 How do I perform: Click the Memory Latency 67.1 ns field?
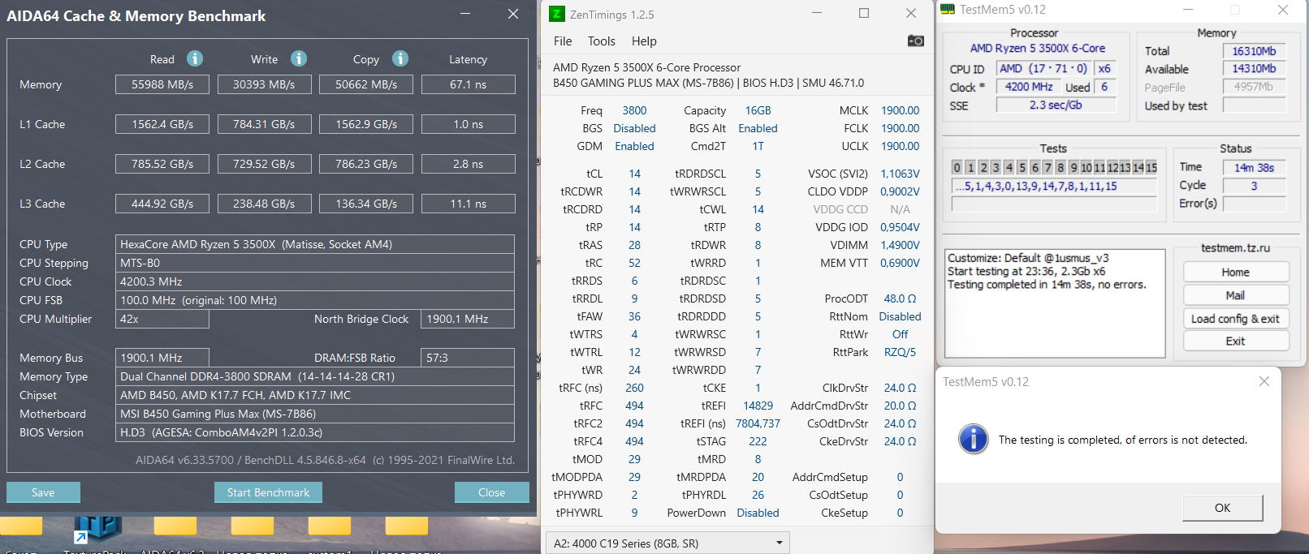click(469, 84)
